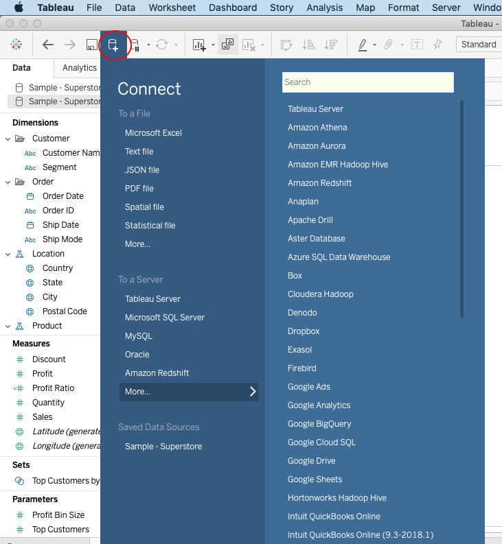Connect to a Text file
This screenshot has height=544, width=502.
(x=139, y=152)
